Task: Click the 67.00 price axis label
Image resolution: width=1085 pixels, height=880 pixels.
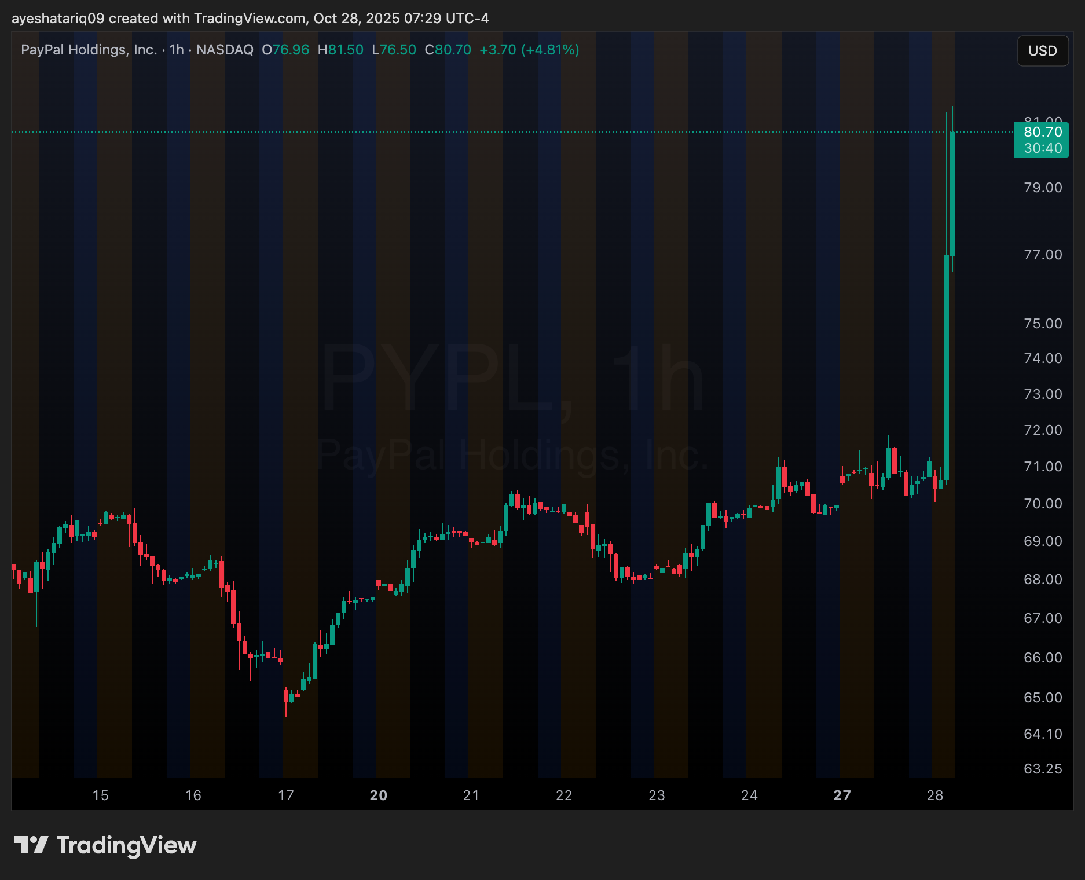Action: (1043, 618)
